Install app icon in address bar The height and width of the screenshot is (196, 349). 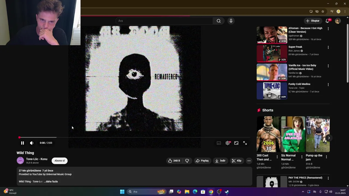tap(311, 11)
